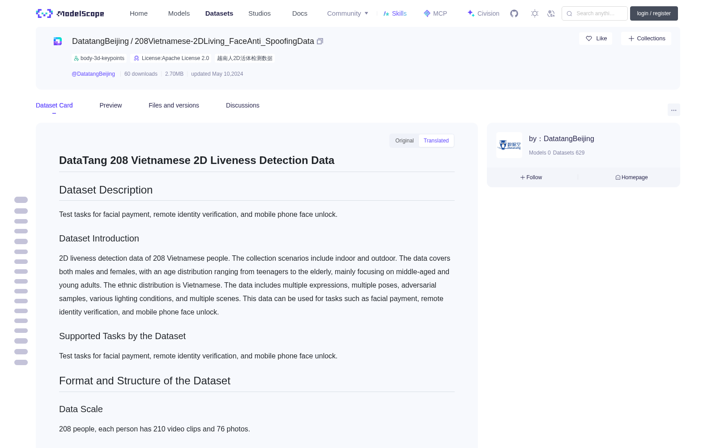The image size is (716, 448).
Task: Click the DatatangBeijing avatar thumbnail
Action: (x=509, y=145)
